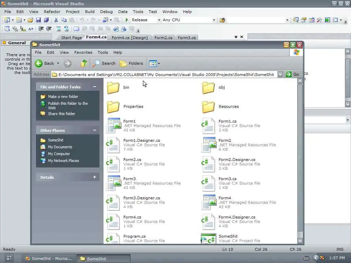Collapse the Other Places panel

(95, 130)
